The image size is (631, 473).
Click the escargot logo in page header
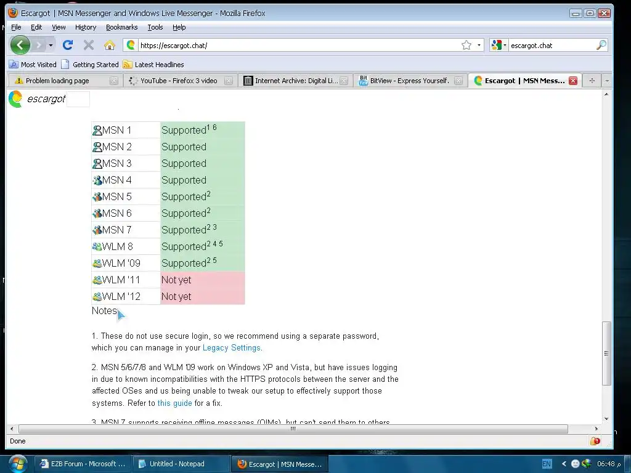tap(37, 99)
